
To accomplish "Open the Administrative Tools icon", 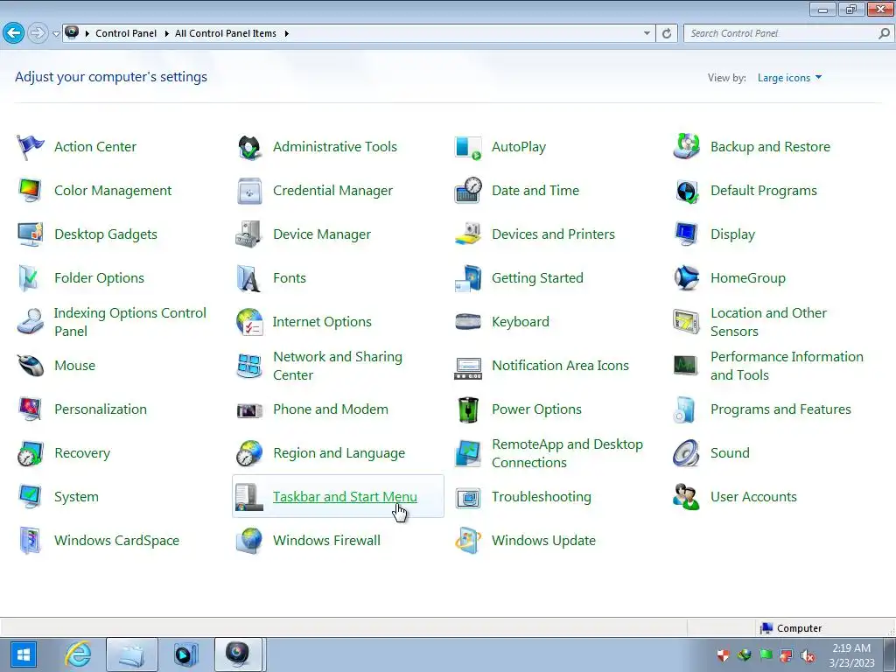I will [249, 147].
